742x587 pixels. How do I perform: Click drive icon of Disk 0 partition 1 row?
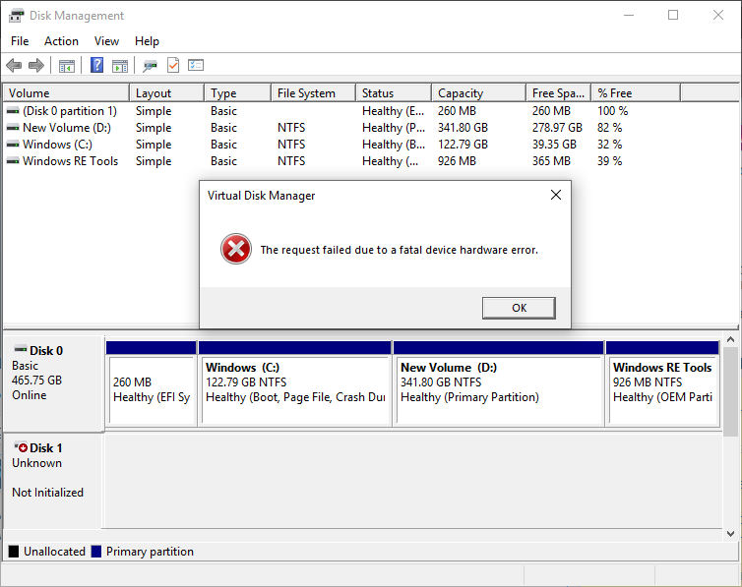tap(13, 111)
